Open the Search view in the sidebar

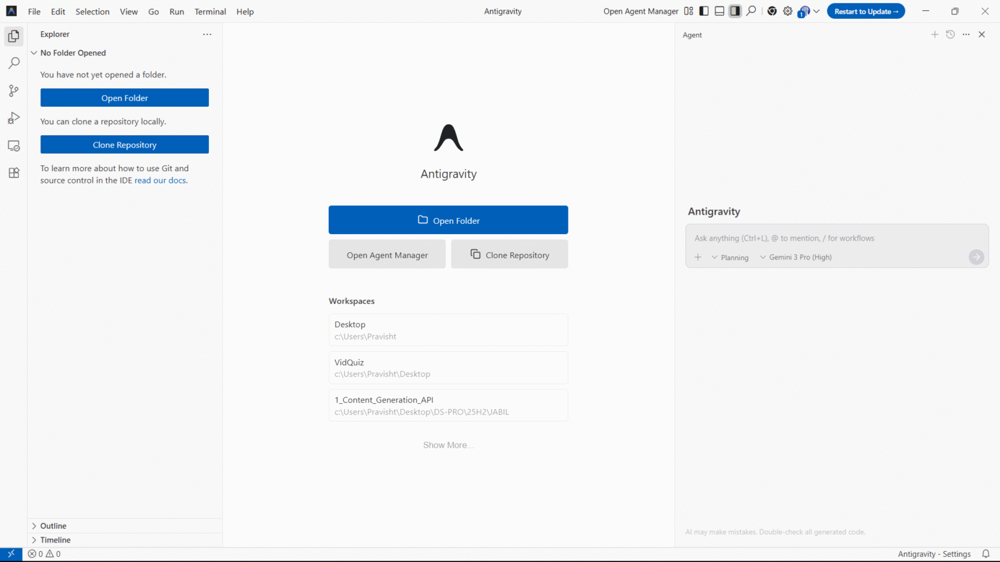point(13,62)
